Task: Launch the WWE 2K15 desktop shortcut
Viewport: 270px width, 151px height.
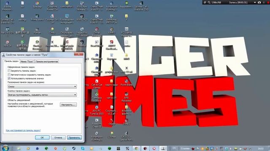Action: coord(82,18)
